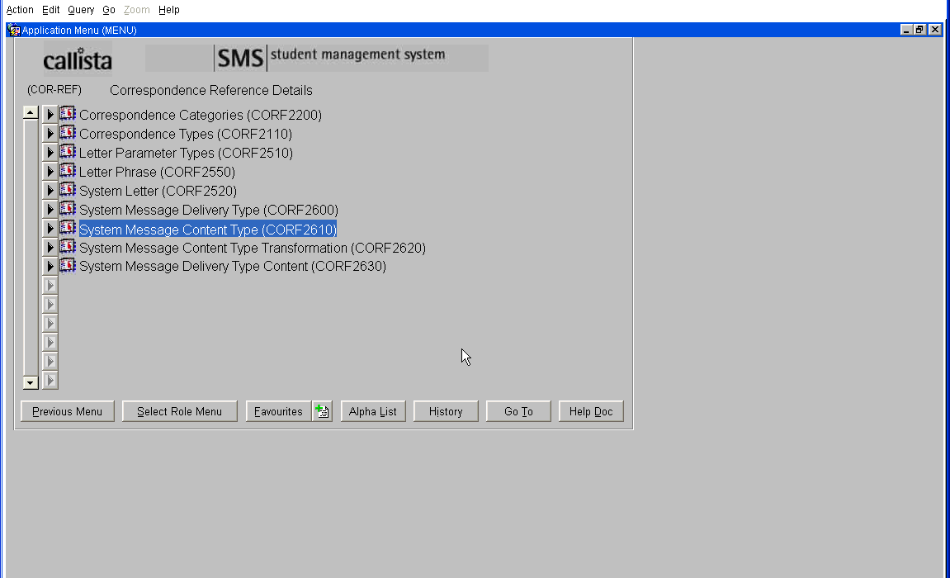Open the Action menu
This screenshot has height=578, width=950.
click(x=20, y=10)
